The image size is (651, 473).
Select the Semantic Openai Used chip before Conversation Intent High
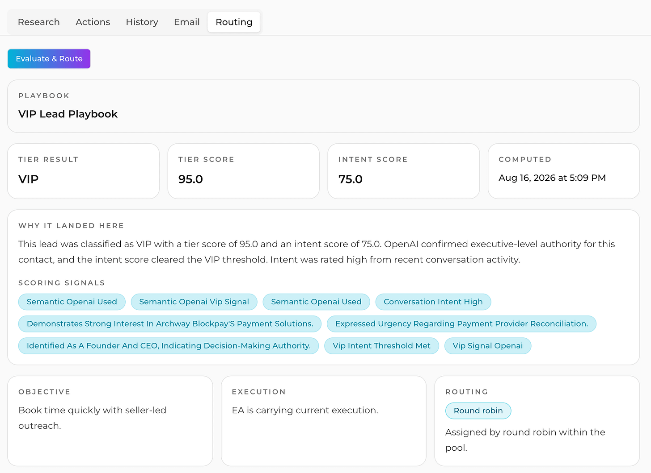(316, 302)
